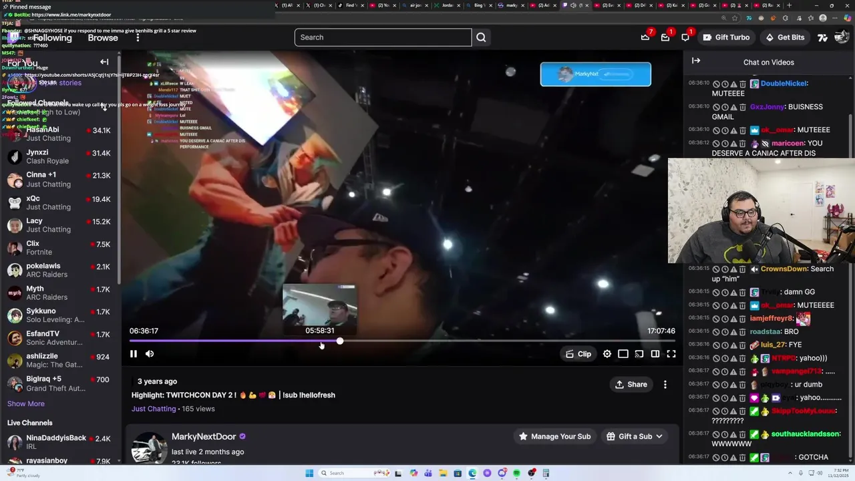Click the Gift Turbo button
This screenshot has width=855, height=481.
pyautogui.click(x=726, y=37)
